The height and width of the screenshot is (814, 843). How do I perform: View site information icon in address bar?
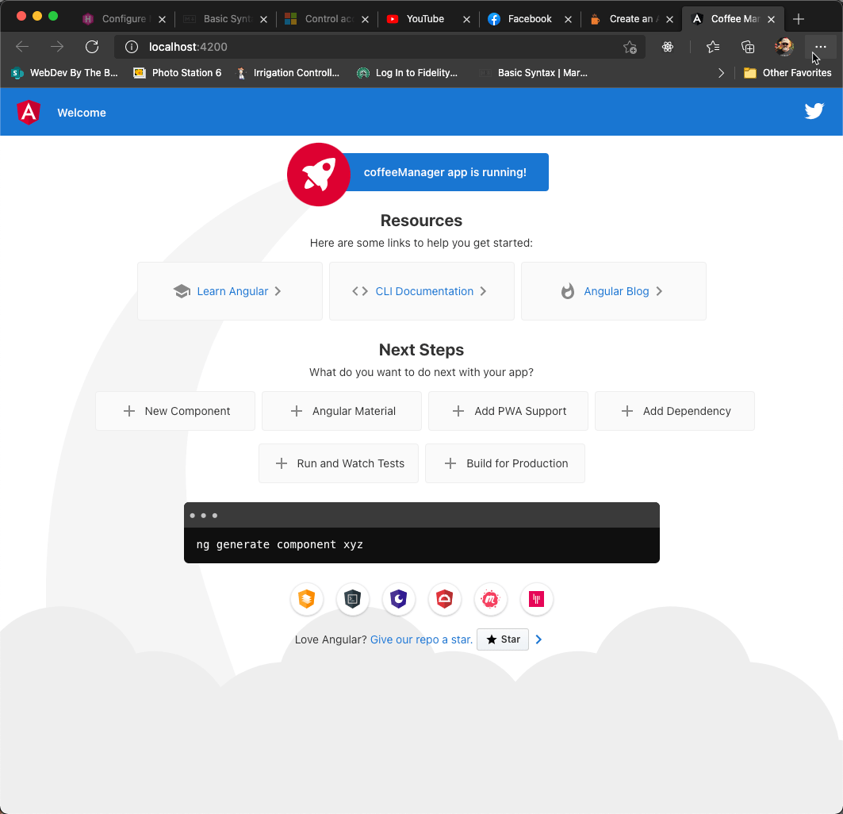(131, 47)
